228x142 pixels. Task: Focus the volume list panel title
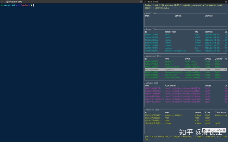coord(152,83)
